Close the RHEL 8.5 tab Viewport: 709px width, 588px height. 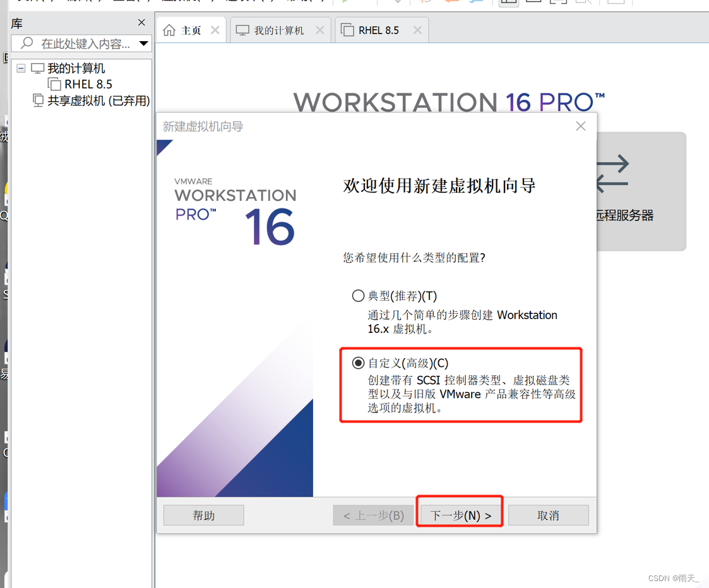click(417, 30)
